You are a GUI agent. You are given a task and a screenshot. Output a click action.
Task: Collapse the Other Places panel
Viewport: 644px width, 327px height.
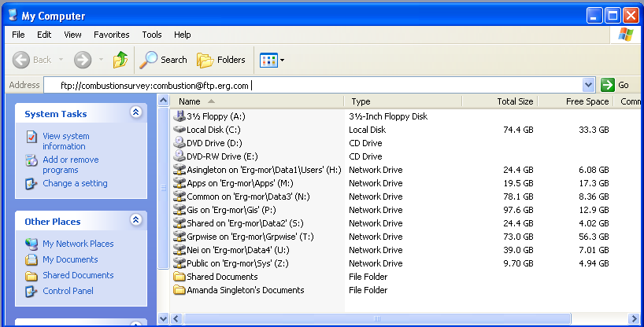pyautogui.click(x=135, y=221)
